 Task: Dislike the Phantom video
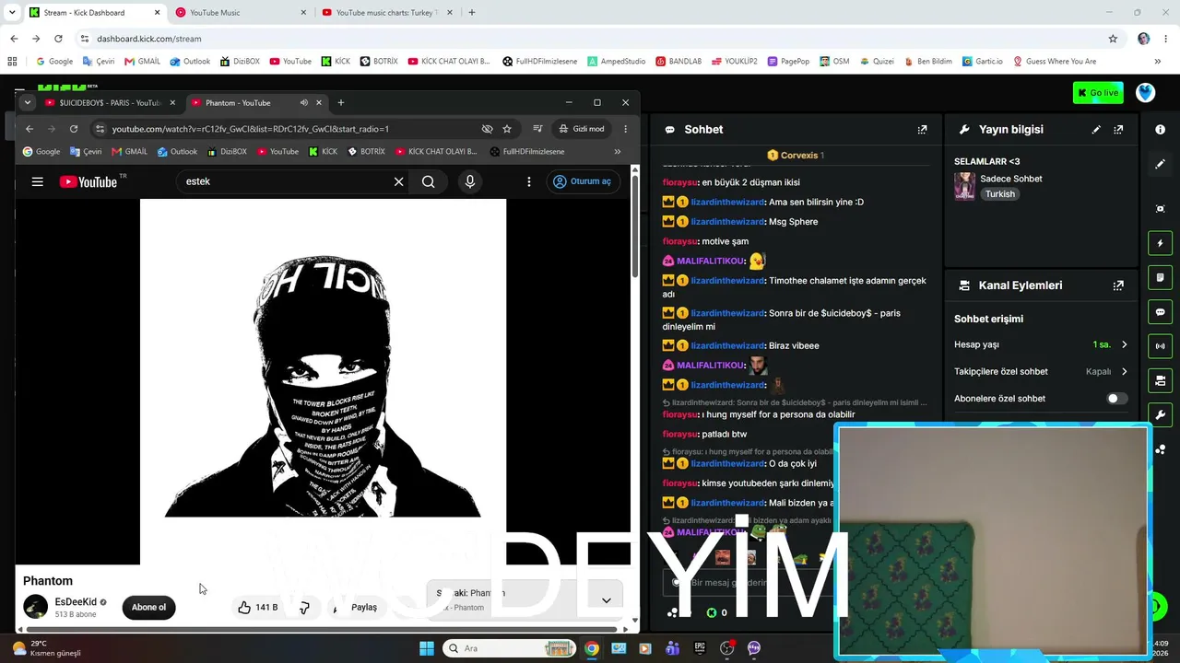[303, 607]
